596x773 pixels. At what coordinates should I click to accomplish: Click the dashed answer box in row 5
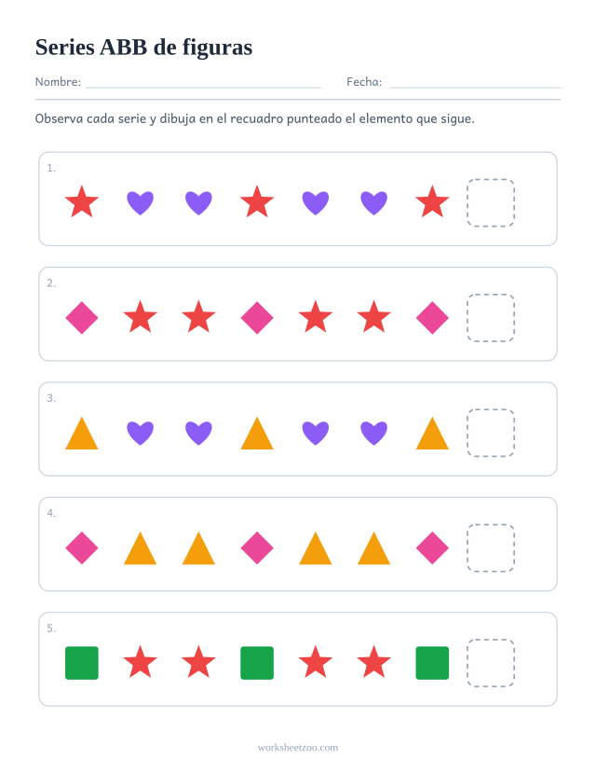tap(491, 663)
